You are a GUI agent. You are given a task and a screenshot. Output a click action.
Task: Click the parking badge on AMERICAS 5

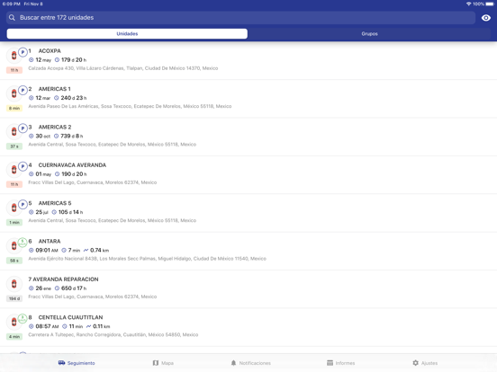click(23, 204)
